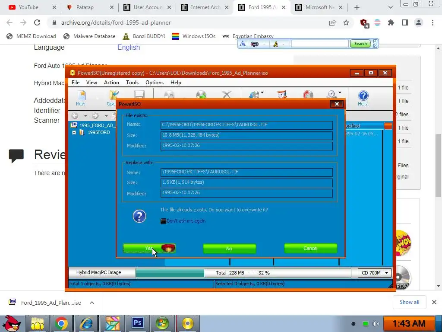Switch to the Internet Archive browser tab
This screenshot has width=442, height=332.
(205, 7)
